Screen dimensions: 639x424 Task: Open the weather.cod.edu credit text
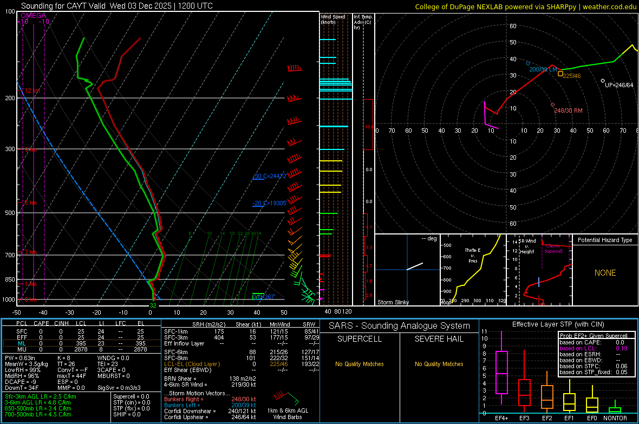[609, 6]
